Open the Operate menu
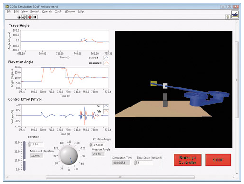The image size is (244, 184). [47, 11]
